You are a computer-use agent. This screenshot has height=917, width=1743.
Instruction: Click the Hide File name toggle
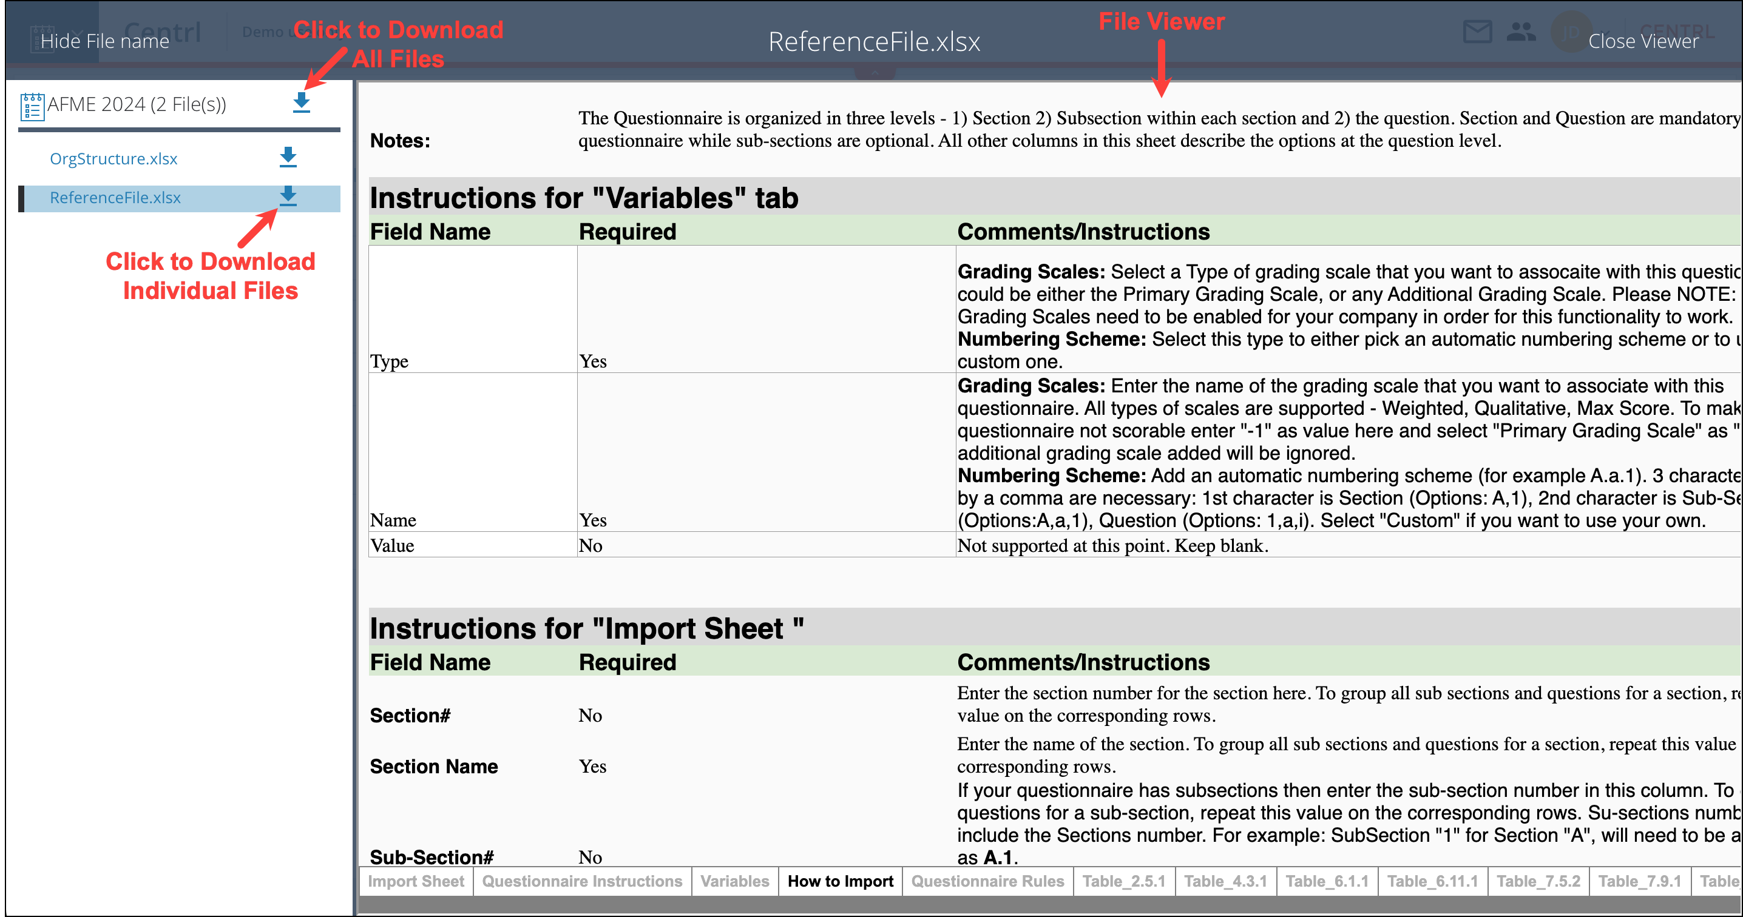click(104, 40)
